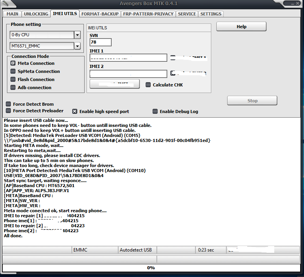Toggle the checkbox beside IMEI 2 field
Image resolution: width=304 pixels, height=277 pixels.
tap(173, 73)
